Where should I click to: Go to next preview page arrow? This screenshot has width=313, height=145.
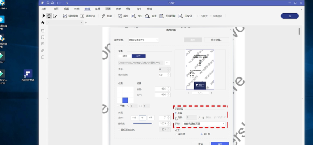[212, 93]
